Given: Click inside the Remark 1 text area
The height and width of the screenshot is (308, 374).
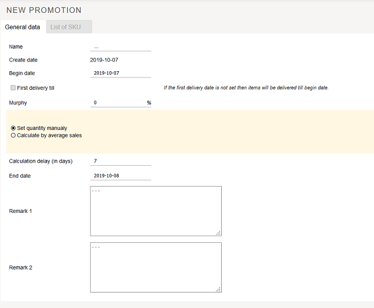Looking at the screenshot, I should [155, 211].
